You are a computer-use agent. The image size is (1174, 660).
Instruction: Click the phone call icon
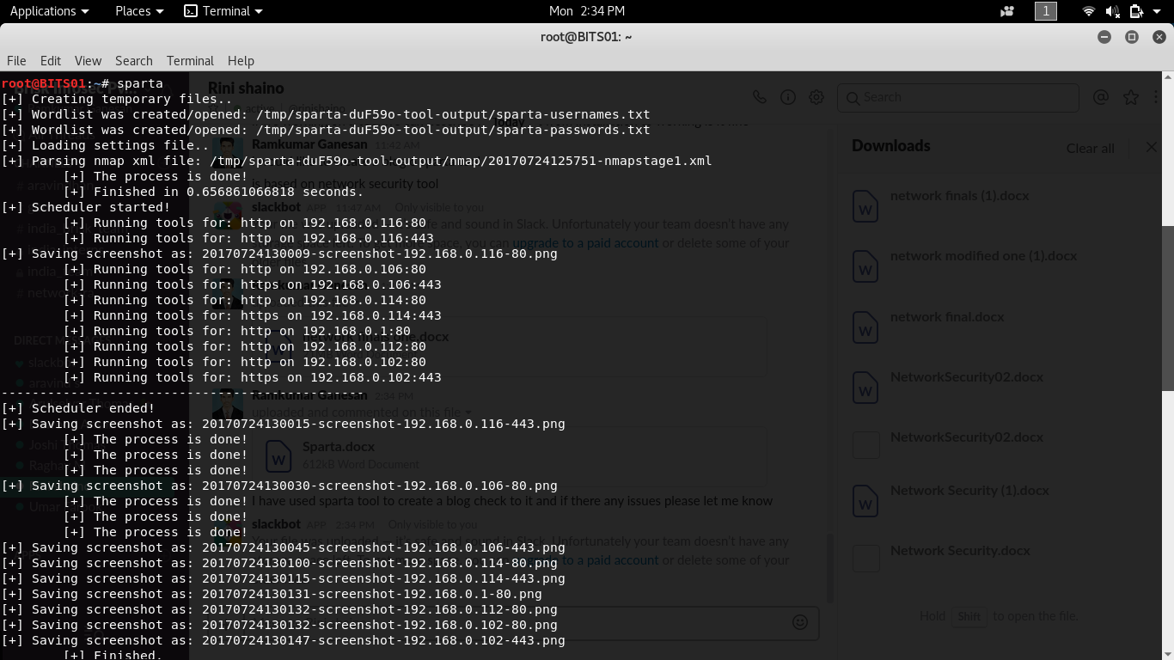pos(759,97)
